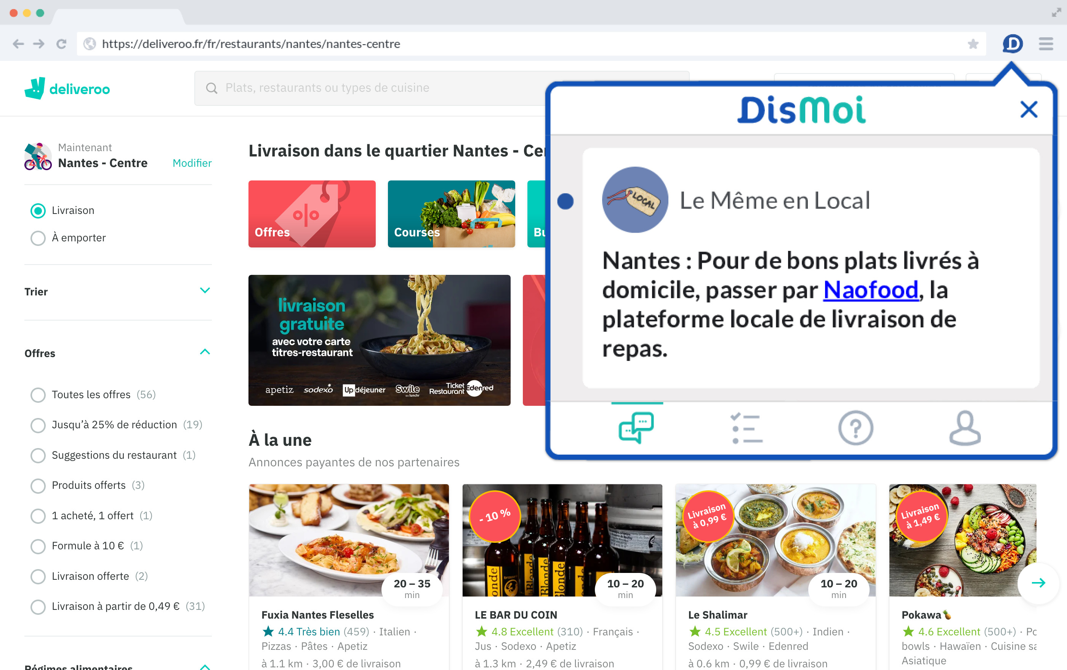
Task: Click the browser address bar
Action: click(x=354, y=43)
